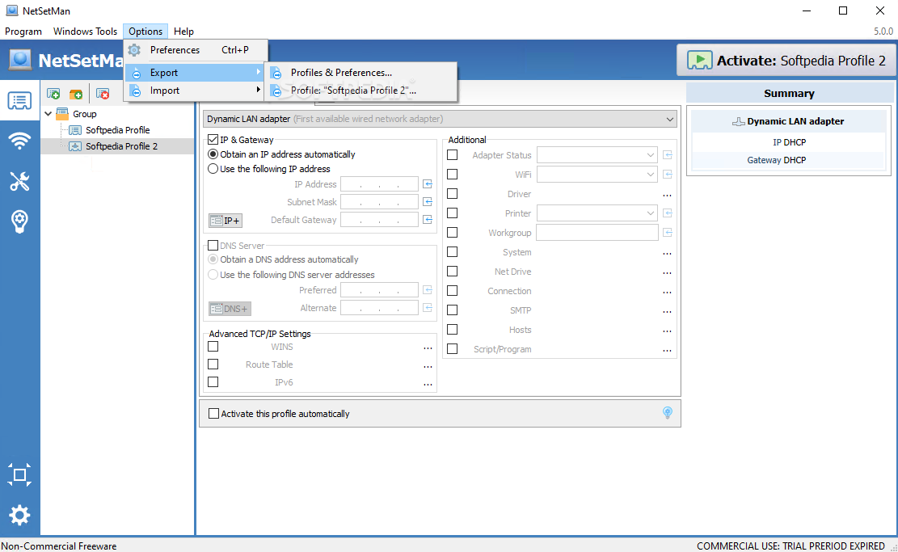The width and height of the screenshot is (898, 552).
Task: Open Printer dropdown
Action: pyautogui.click(x=597, y=213)
